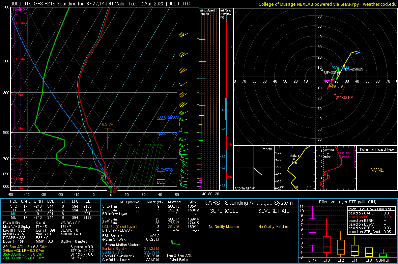The width and height of the screenshot is (398, 264).
Task: Click the 12 km height marker
Action: point(20,59)
